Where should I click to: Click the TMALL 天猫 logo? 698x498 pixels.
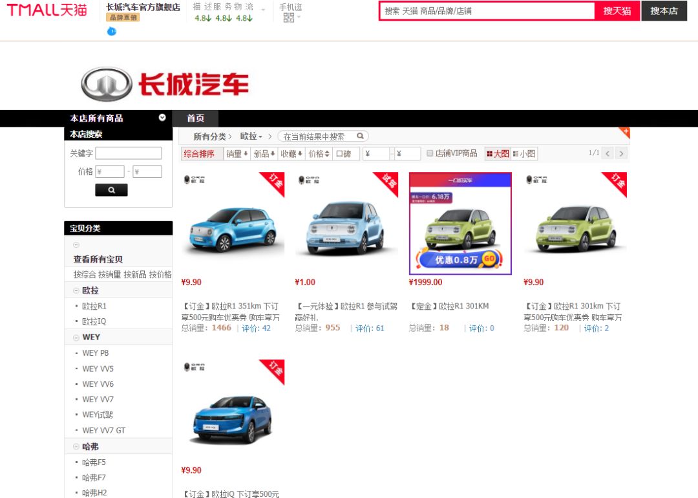pos(47,10)
